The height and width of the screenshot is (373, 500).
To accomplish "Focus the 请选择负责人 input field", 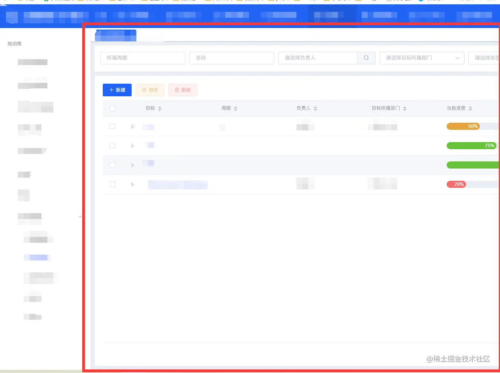I will coord(318,58).
